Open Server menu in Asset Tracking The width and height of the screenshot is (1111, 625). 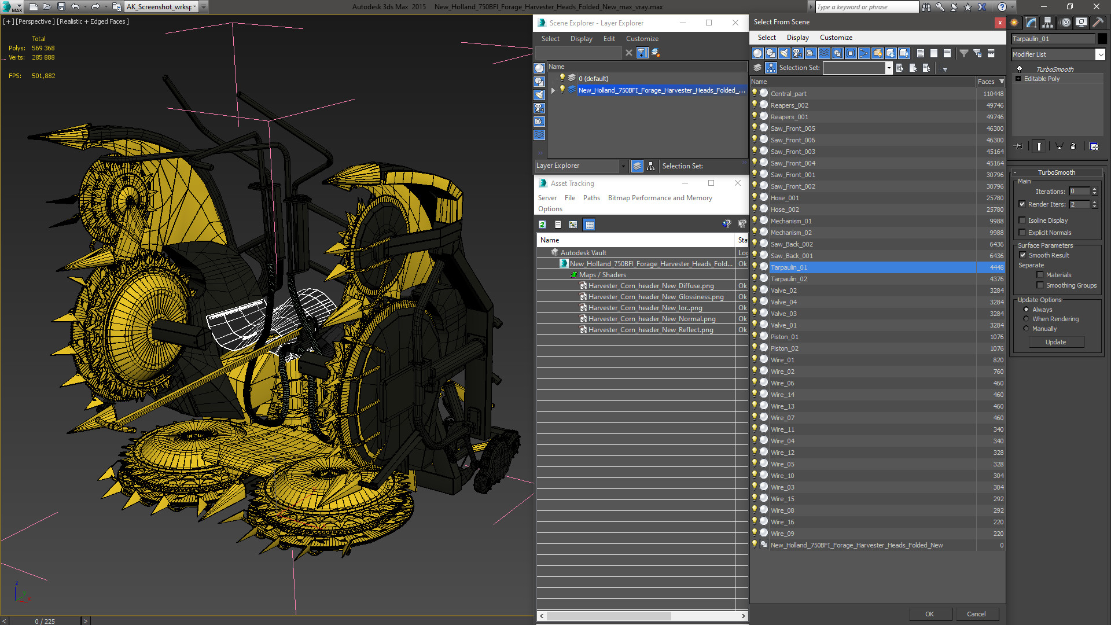click(547, 198)
